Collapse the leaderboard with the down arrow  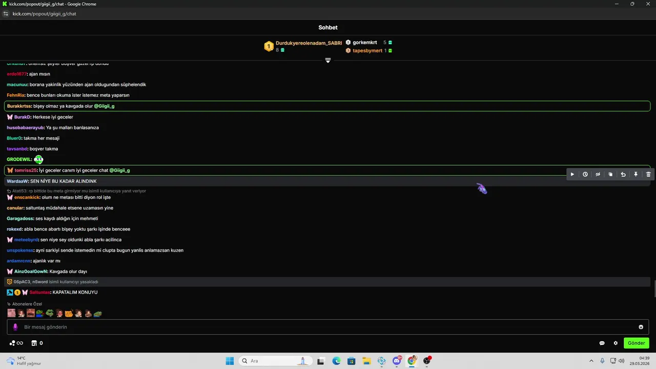328,60
